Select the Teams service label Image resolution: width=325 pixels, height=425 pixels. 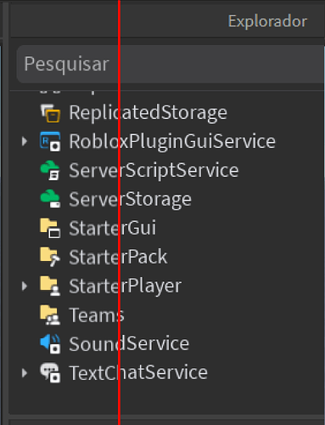(x=97, y=315)
